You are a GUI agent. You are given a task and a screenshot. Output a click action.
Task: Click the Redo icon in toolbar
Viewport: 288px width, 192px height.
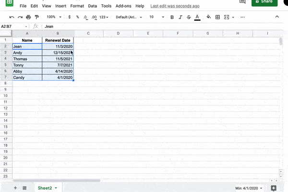tap(20, 17)
